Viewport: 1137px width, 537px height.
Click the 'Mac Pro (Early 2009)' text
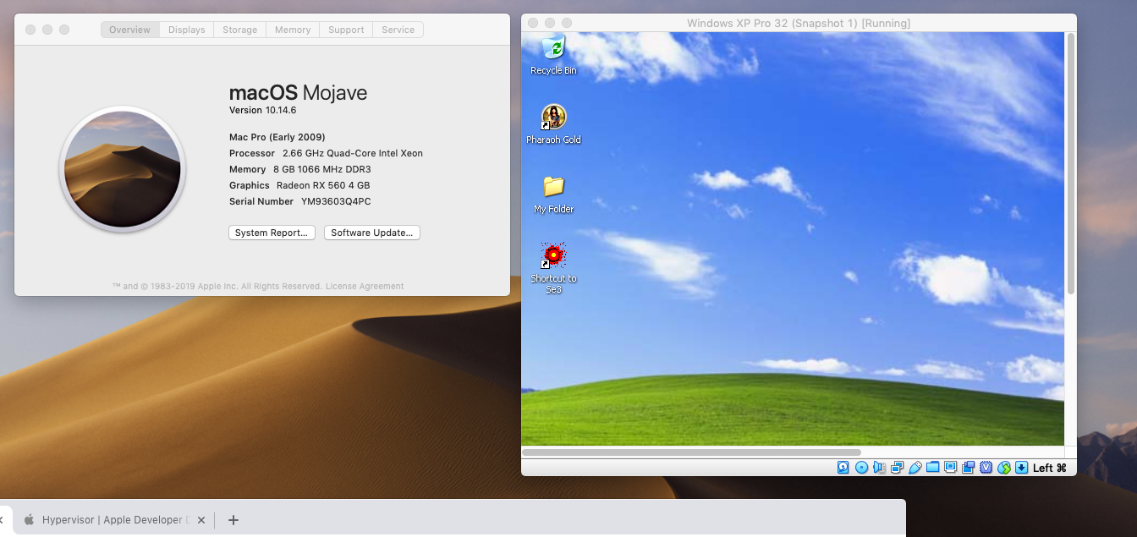[x=277, y=137]
